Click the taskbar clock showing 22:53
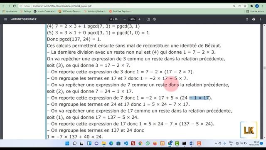Screen dimensions: 266x150 tap(254, 143)
